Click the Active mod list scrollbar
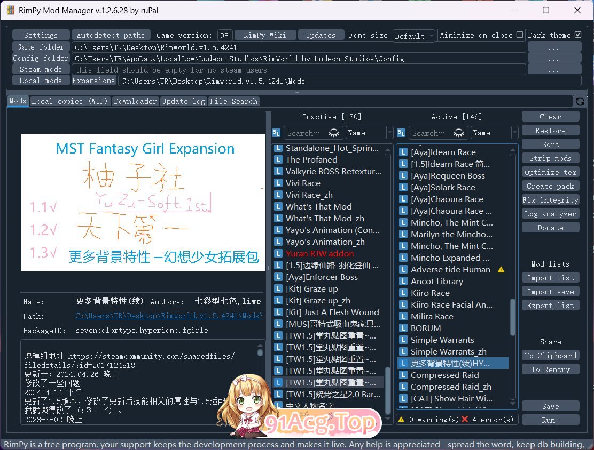The image size is (594, 450). click(513, 320)
